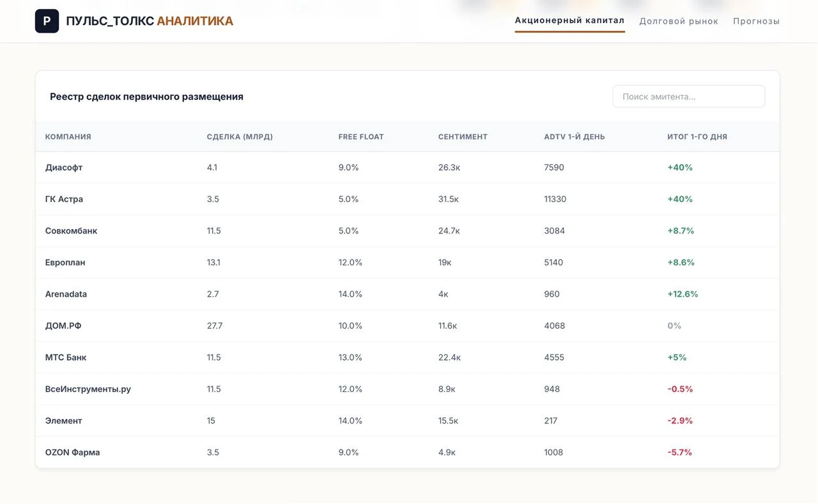Click the 26.3к sentiment value
This screenshot has height=504, width=818.
click(449, 168)
